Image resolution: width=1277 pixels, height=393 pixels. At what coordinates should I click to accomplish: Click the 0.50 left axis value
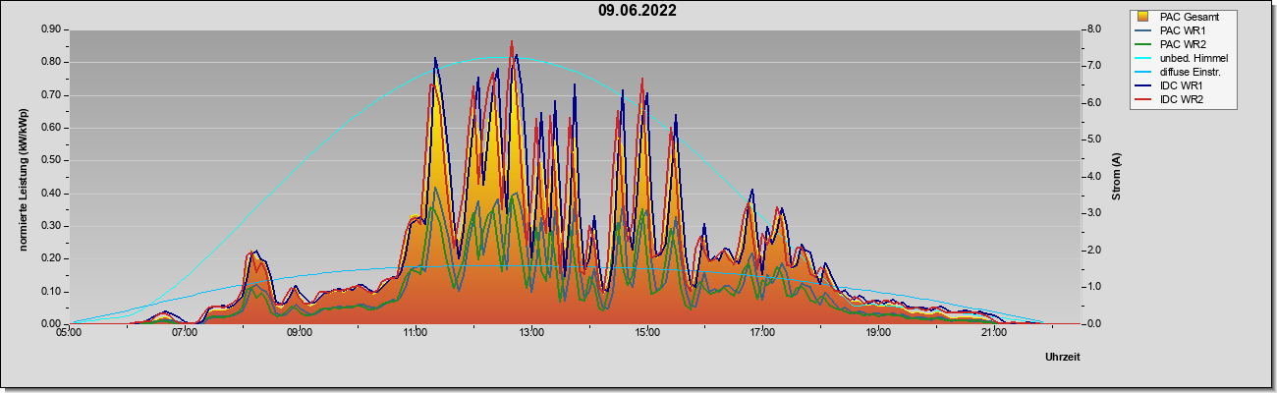click(x=52, y=160)
